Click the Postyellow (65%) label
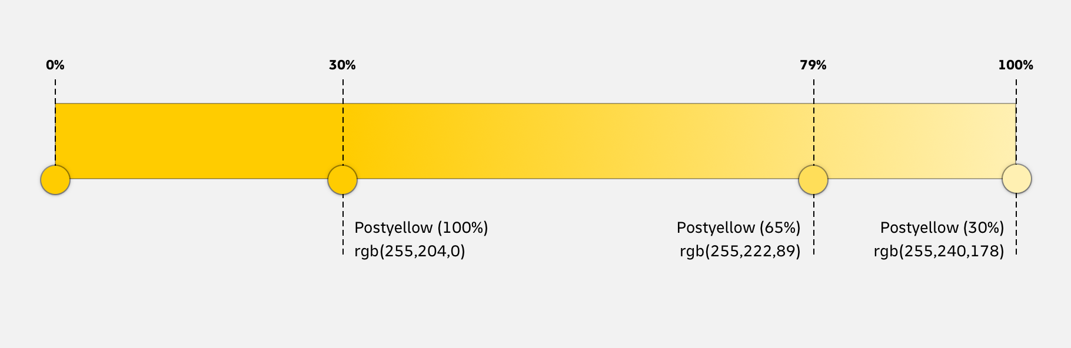1071x348 pixels. coord(739,228)
